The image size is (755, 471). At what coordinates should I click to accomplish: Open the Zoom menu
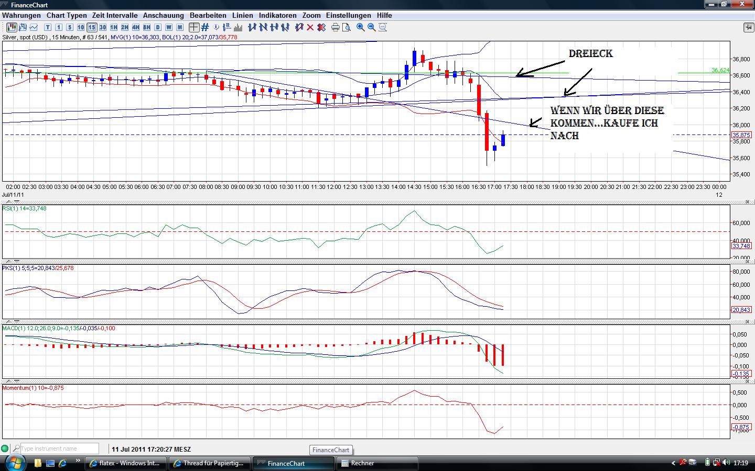pos(311,16)
